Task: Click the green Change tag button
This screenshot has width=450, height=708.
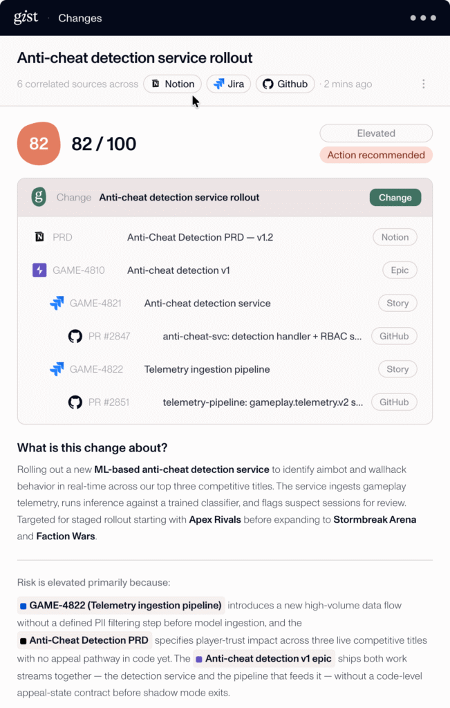Action: pos(395,197)
